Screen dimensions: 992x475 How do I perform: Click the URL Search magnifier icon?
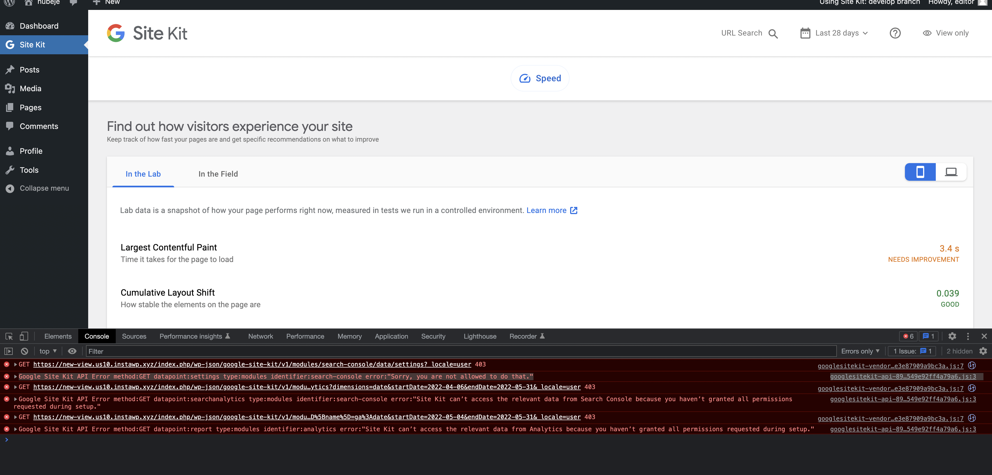[773, 34]
